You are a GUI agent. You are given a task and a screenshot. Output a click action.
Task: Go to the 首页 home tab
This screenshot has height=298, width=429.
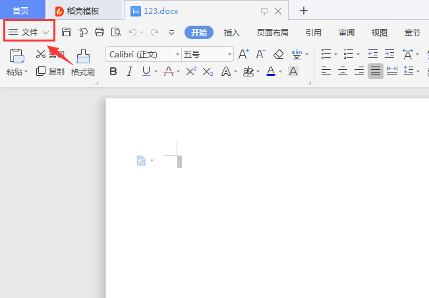point(21,11)
